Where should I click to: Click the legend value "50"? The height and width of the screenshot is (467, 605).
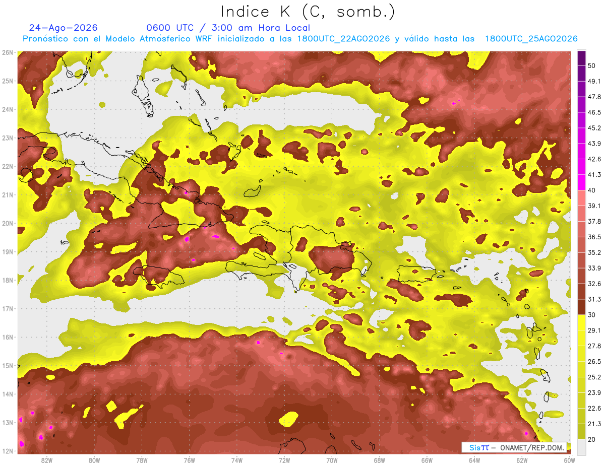(x=592, y=65)
